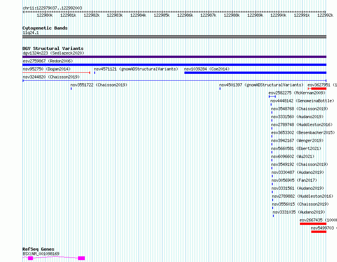Select the 122989k ruler position label
This screenshot has width=337, height=262.
click(255, 15)
